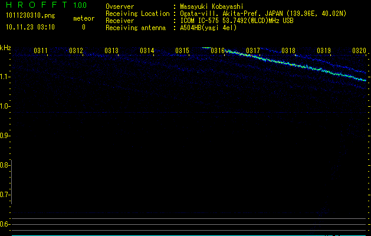
Task: Click the Receiving Location label
Action: pyautogui.click(x=137, y=14)
